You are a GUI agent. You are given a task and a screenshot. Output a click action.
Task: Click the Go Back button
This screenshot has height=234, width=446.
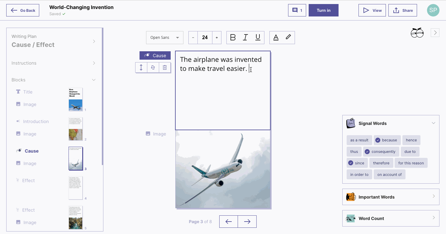point(23,10)
